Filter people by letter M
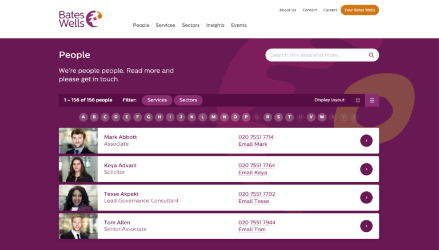 coord(213,117)
